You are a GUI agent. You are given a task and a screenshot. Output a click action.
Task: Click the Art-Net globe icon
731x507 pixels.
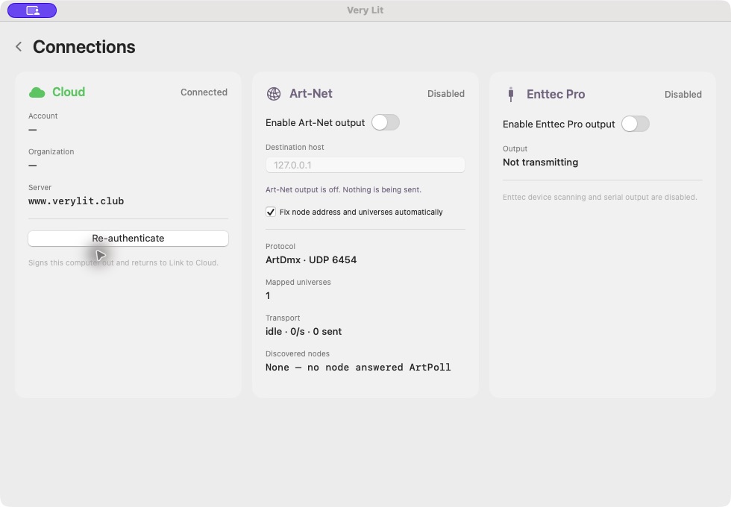tap(274, 94)
